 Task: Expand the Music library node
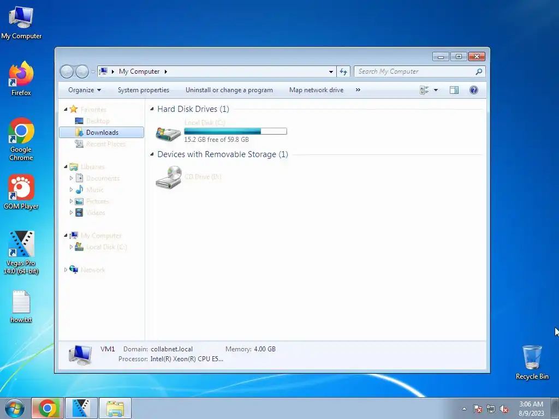(71, 190)
